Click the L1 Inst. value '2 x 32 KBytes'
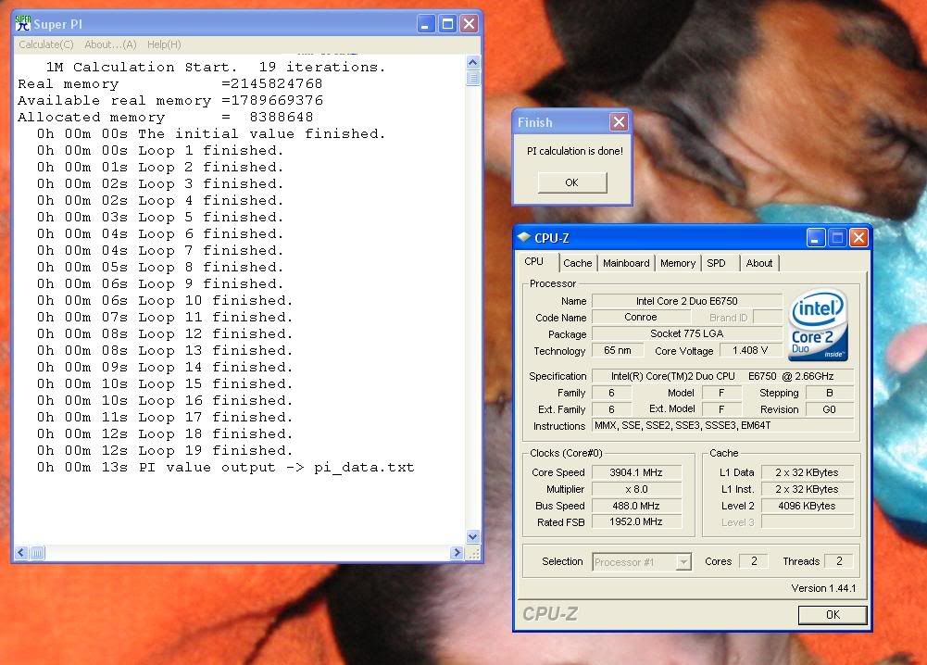 click(x=807, y=489)
